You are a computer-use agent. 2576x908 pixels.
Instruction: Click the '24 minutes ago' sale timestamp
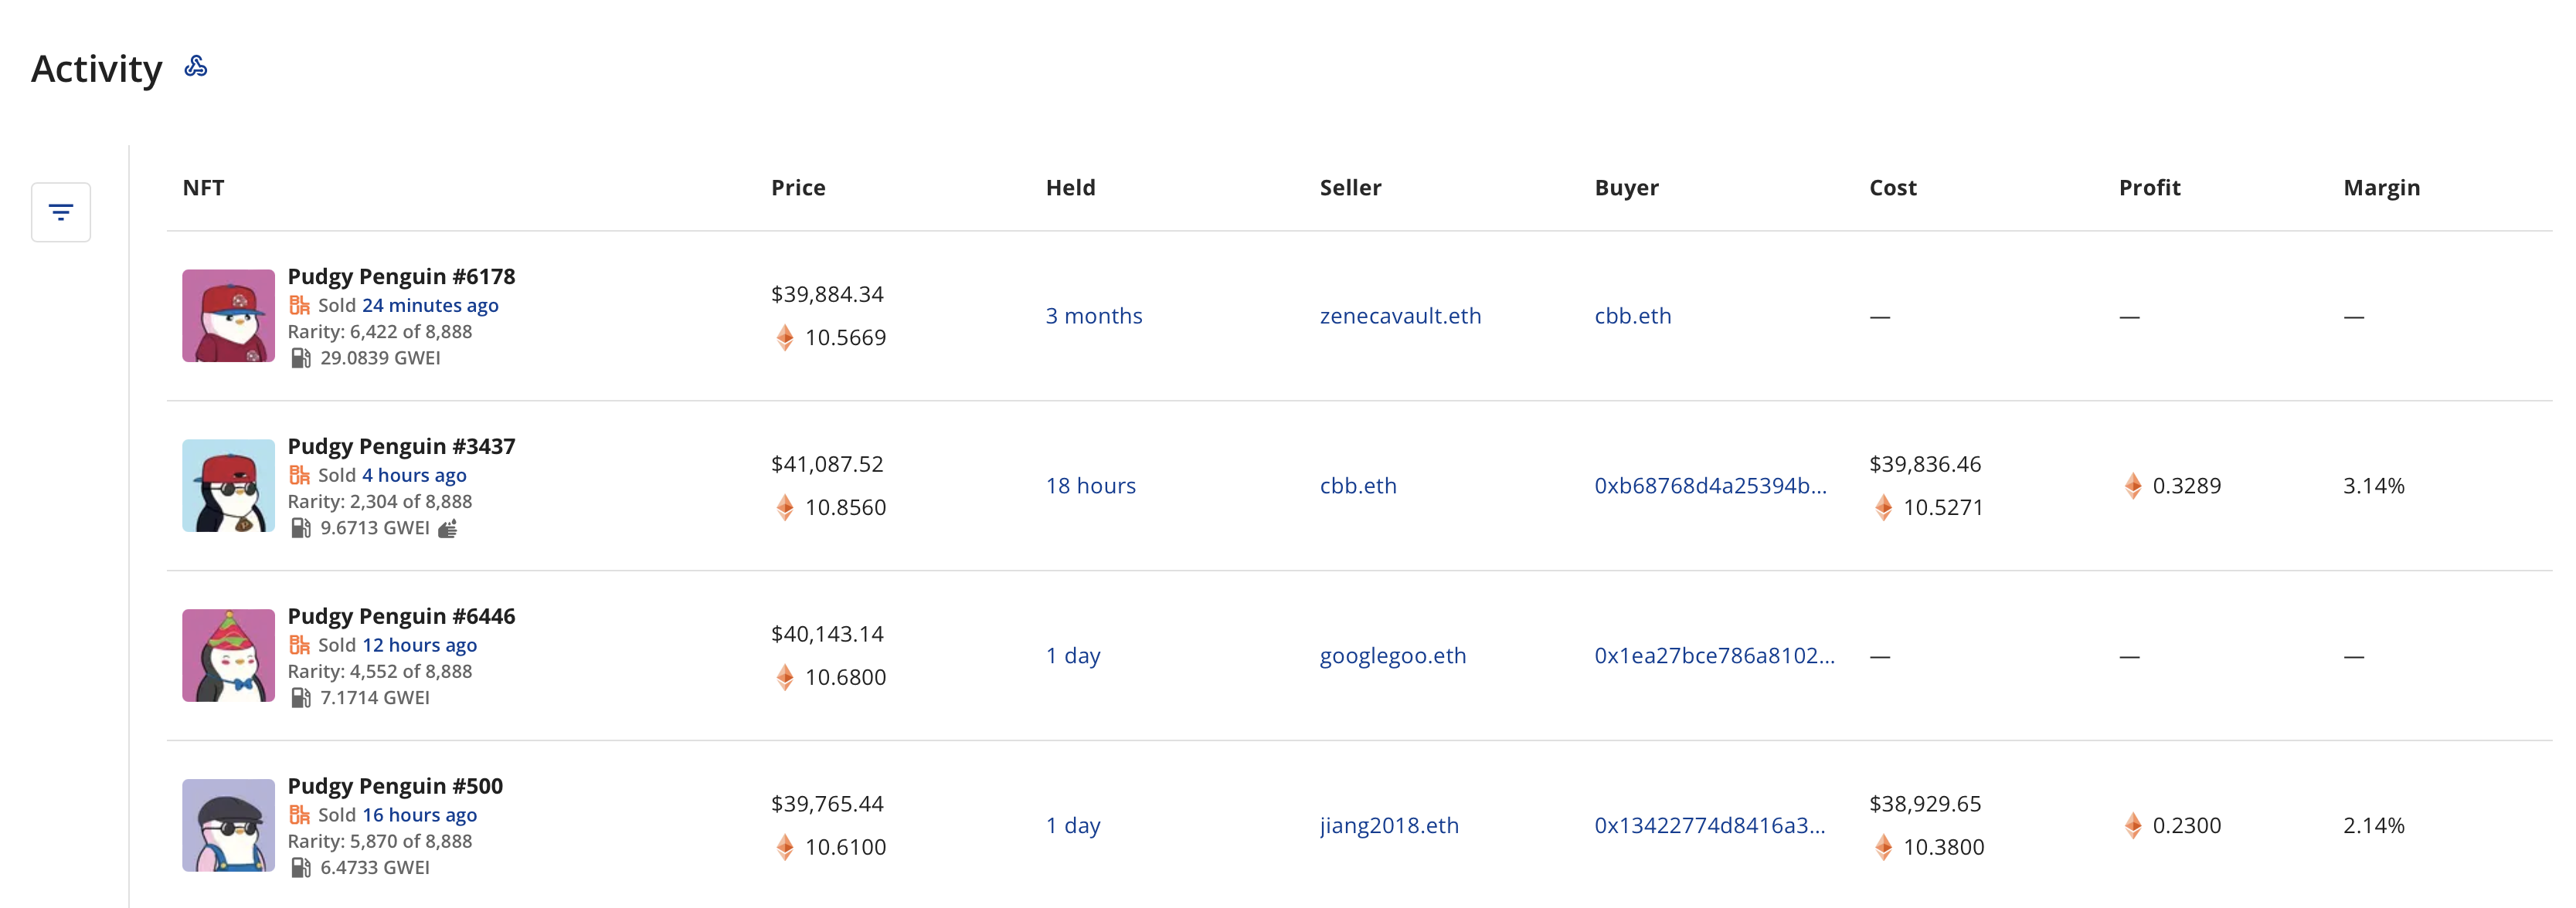tap(430, 306)
